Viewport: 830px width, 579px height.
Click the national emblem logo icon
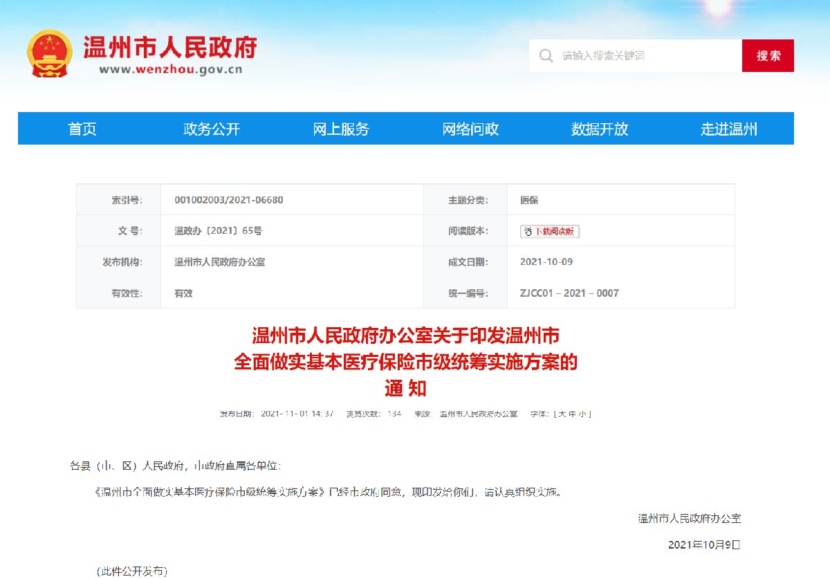(x=48, y=54)
